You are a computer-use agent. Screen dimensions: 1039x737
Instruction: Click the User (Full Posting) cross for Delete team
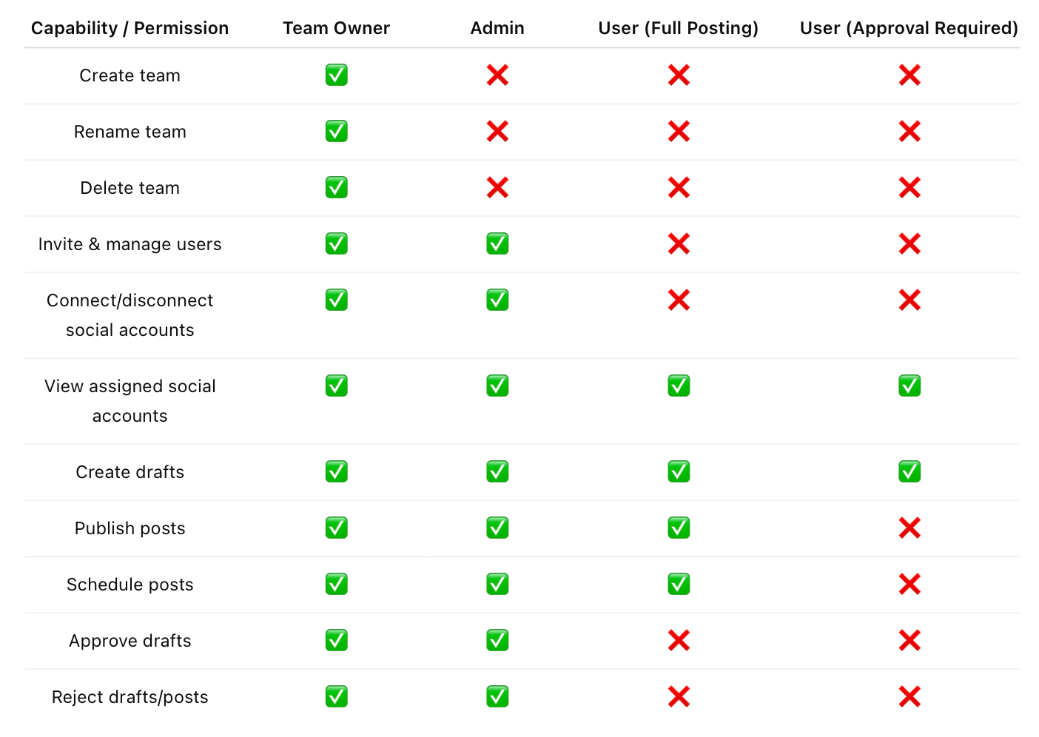pyautogui.click(x=679, y=188)
